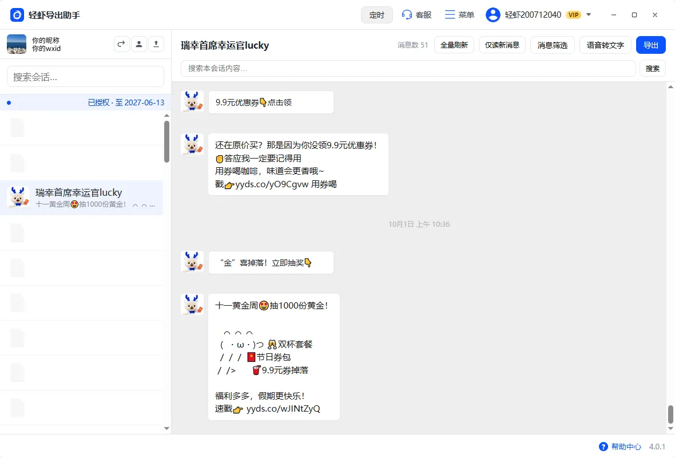Screen dimensions: 675x458
Task: Click conversation list scroll-up arrow
Action: tap(166, 116)
